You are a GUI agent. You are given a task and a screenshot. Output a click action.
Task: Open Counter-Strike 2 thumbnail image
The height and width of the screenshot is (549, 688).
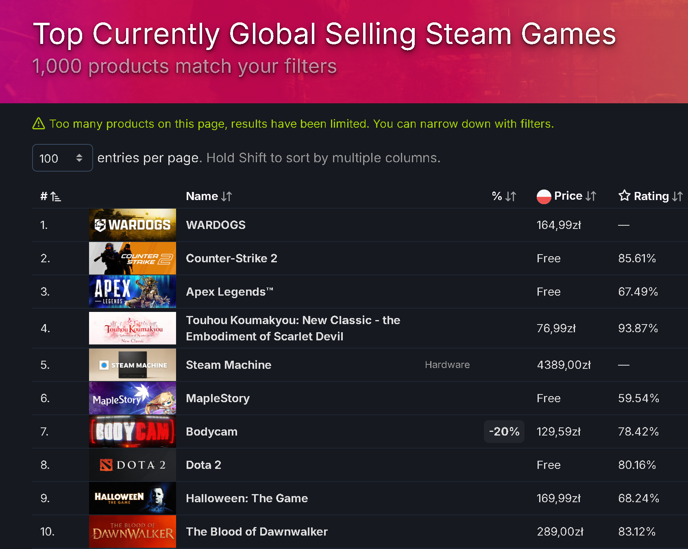point(133,258)
